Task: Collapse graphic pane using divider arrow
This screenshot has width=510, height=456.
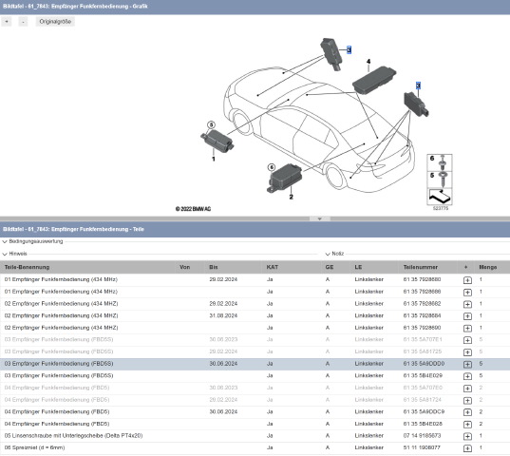Action: pyautogui.click(x=320, y=218)
